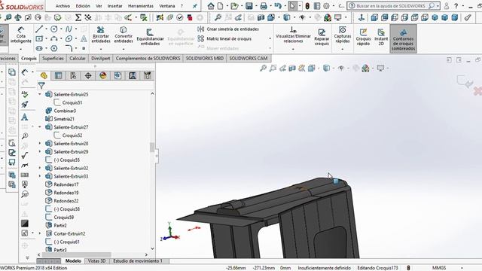Select Equidistanciar entidades tool
This screenshot has height=271, width=482.
click(150, 37)
